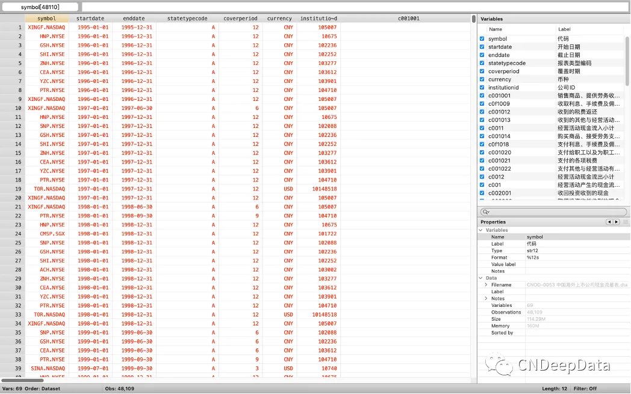
Task: Select row number 19 header
Action: (x=13, y=189)
